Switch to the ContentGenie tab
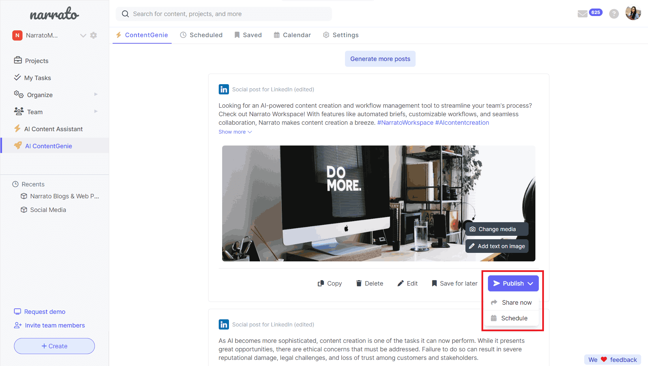Screen dimensions: 648x366 tap(142, 35)
